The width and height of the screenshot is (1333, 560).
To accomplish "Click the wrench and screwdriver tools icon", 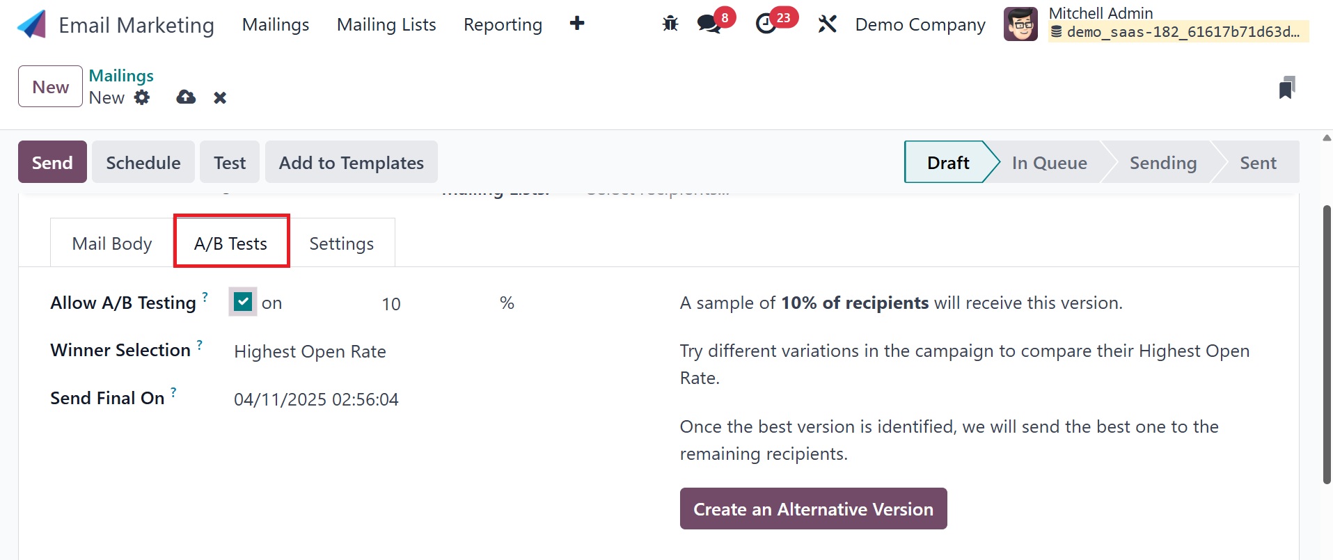I will pos(827,24).
